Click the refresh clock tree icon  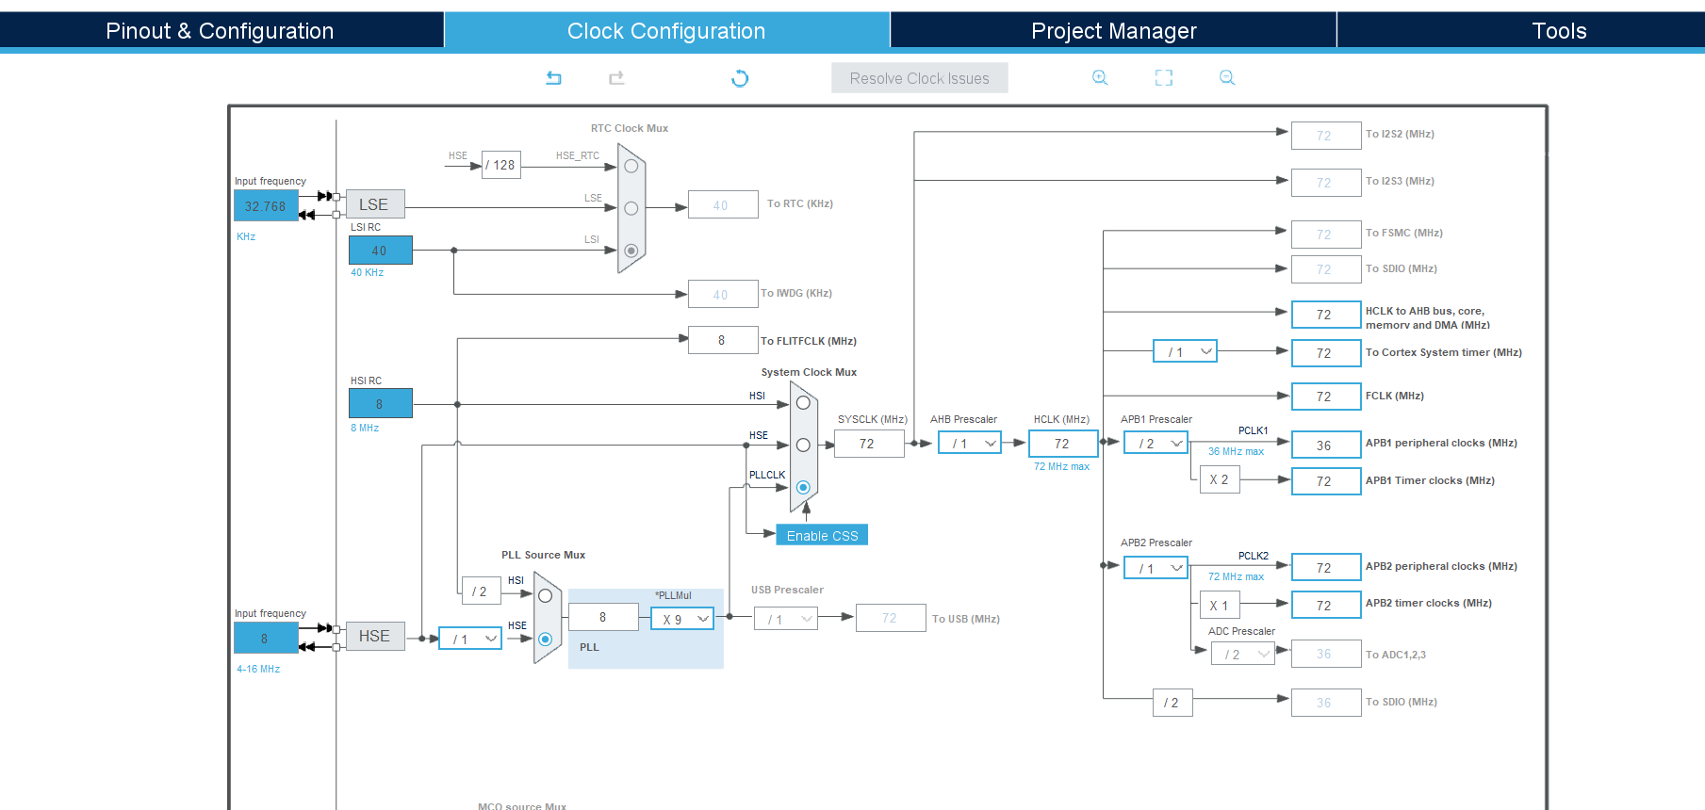(x=740, y=78)
